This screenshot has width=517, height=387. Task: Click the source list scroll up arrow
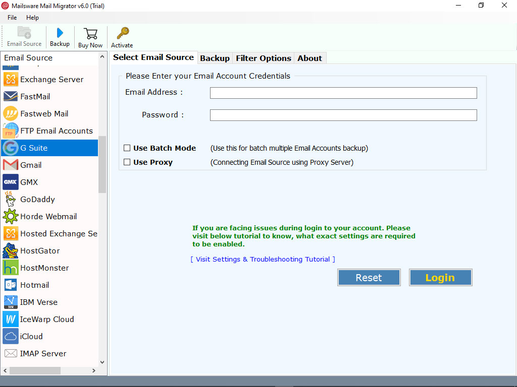coord(102,56)
